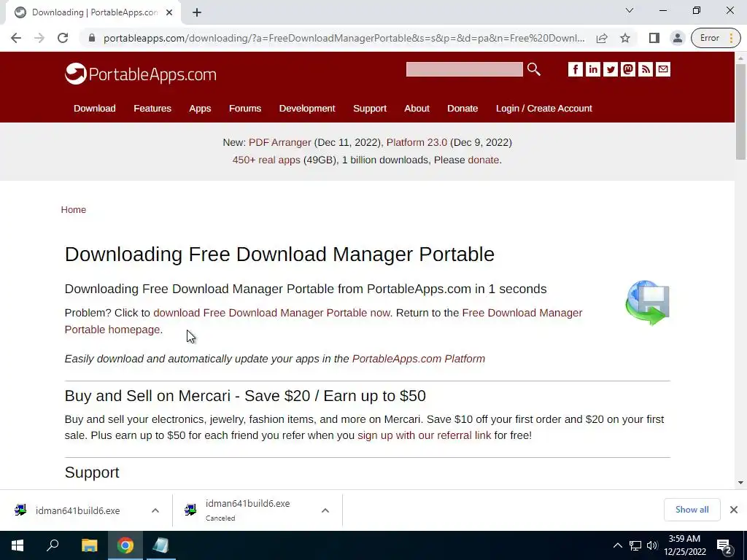The image size is (747, 560).
Task: Click the scrollbar down arrow
Action: click(x=740, y=483)
